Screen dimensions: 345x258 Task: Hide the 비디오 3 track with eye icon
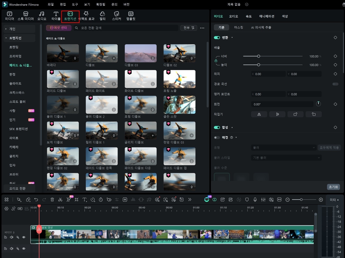pyautogui.click(x=24, y=237)
